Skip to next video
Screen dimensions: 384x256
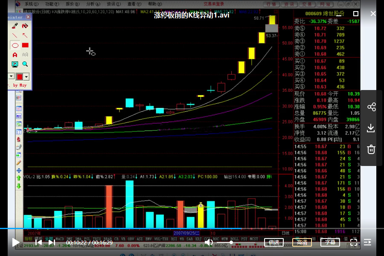(x=52, y=242)
